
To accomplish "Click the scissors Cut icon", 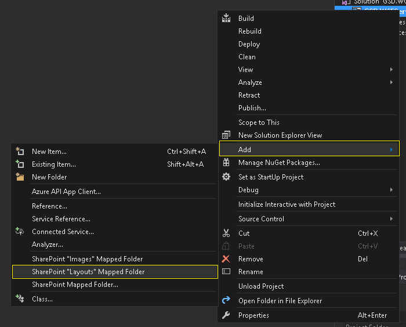I will pyautogui.click(x=226, y=233).
